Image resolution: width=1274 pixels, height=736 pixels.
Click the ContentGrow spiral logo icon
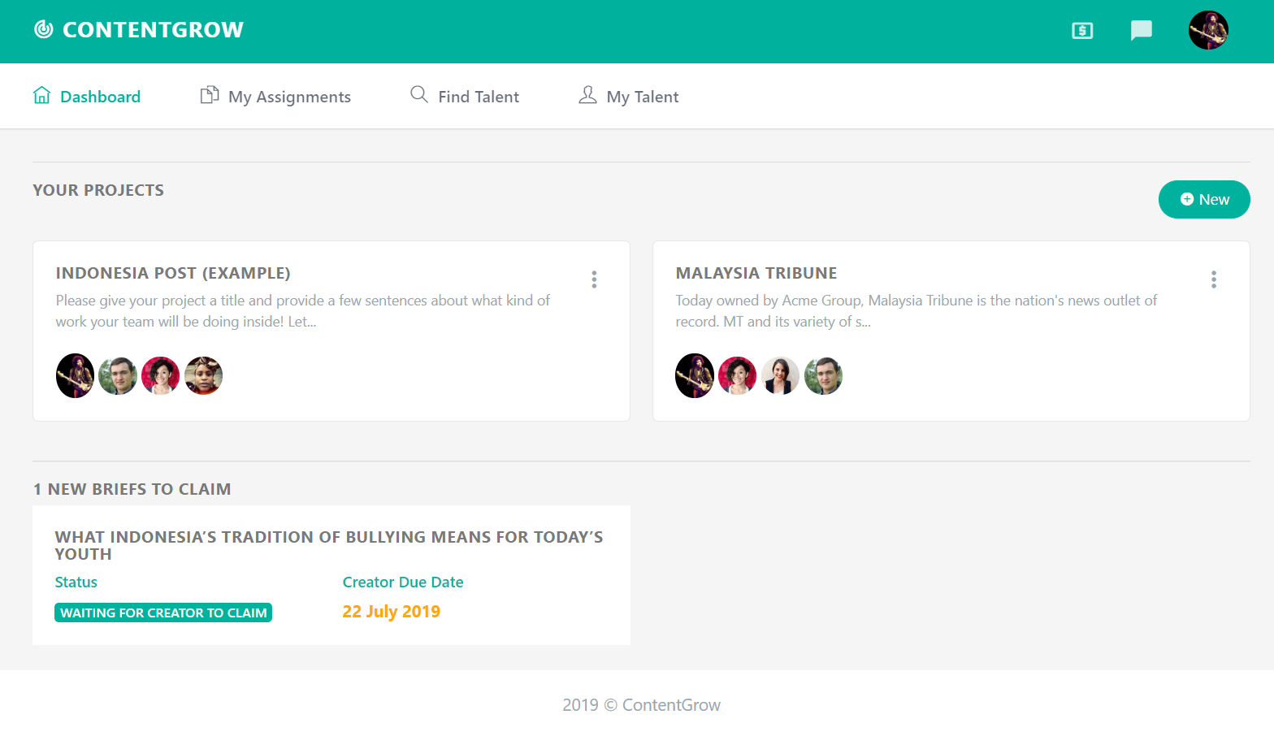(x=44, y=30)
